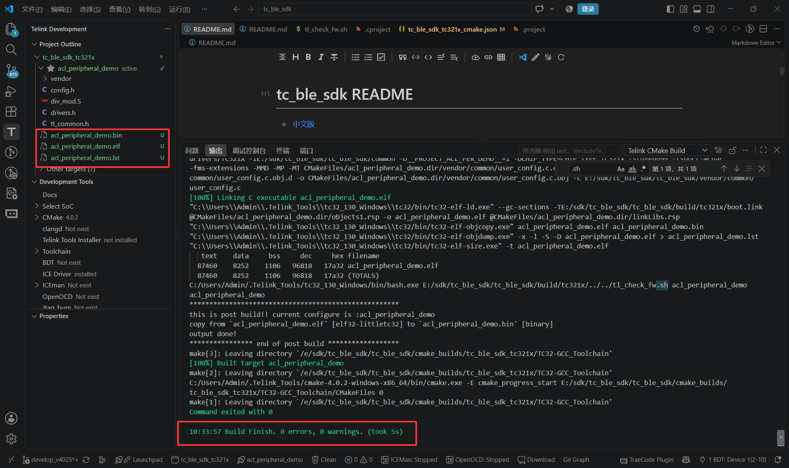Click the output filter input field
Viewport: 789px width, 468px height.
(570, 151)
